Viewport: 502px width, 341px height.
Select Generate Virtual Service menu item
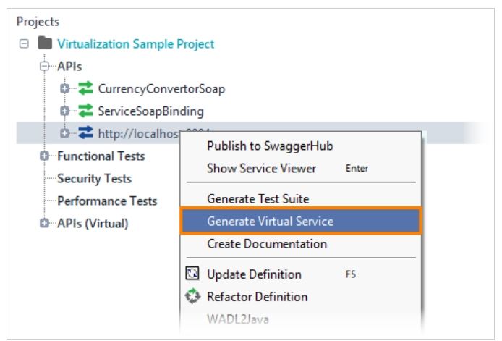click(270, 222)
